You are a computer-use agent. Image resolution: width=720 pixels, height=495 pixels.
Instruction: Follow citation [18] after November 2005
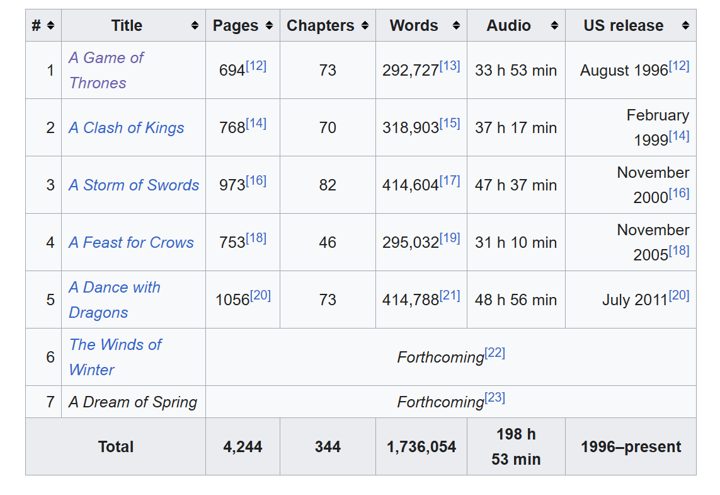(679, 251)
